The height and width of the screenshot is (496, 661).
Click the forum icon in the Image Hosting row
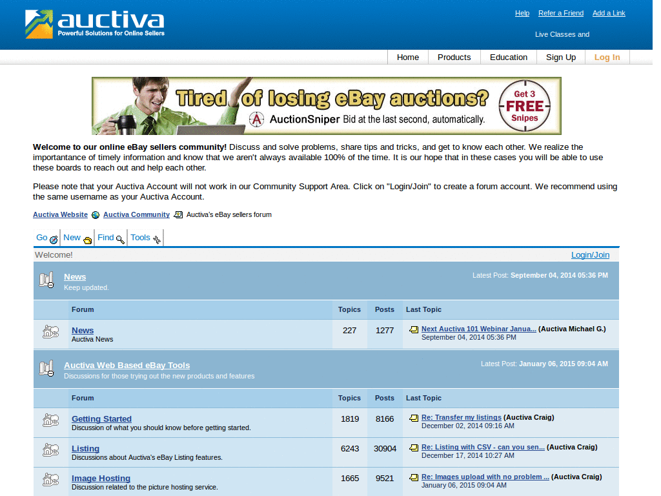coord(50,480)
